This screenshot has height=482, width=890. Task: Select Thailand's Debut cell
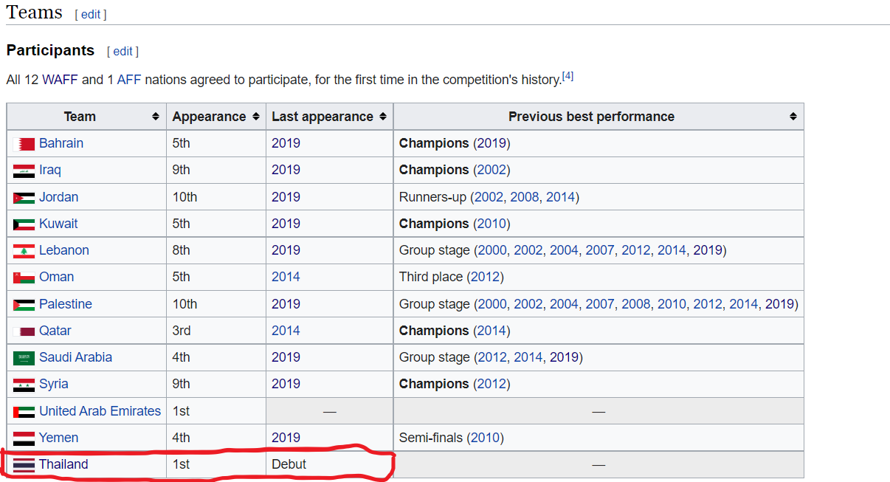click(x=329, y=464)
